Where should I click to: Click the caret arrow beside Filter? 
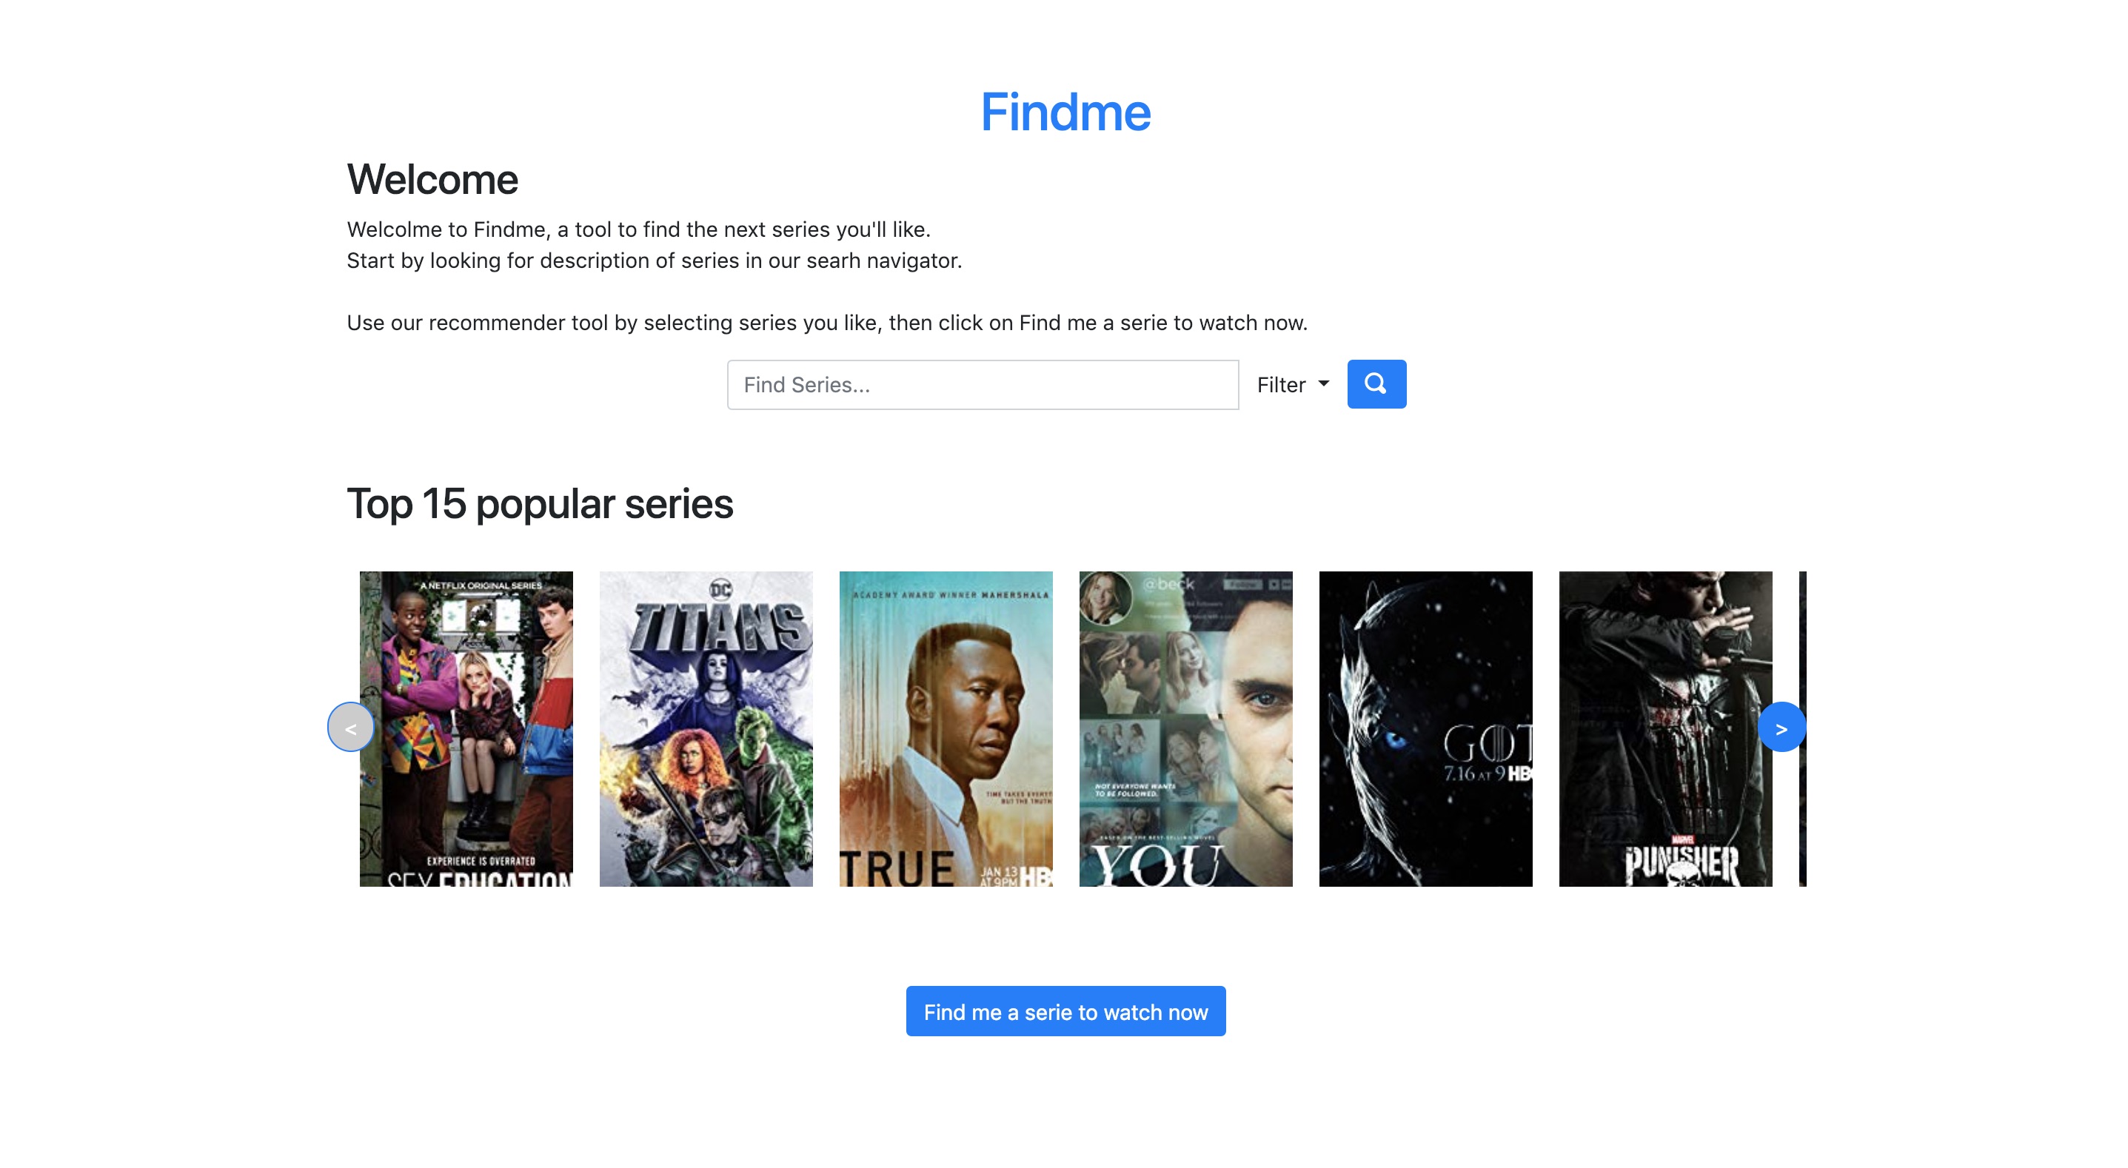(1323, 383)
